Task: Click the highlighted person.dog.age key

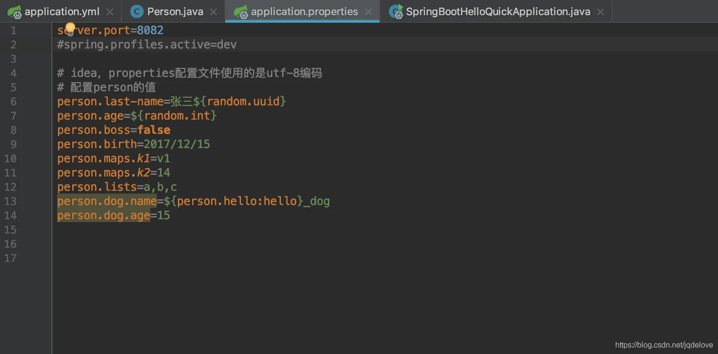Action: pyautogui.click(x=104, y=215)
